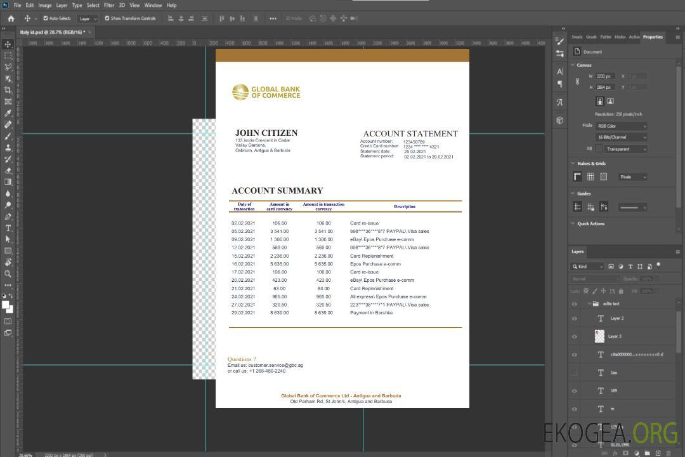Open the Character panel icon
Viewport: 685px width, 457px height.
560,71
